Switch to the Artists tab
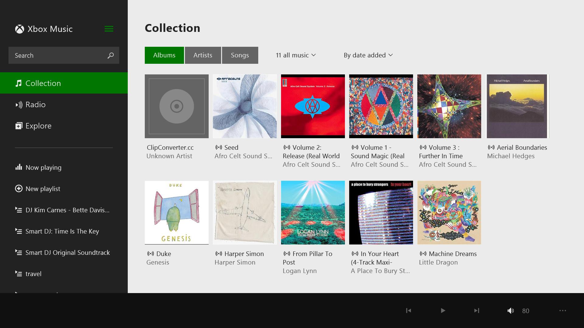 pyautogui.click(x=203, y=55)
